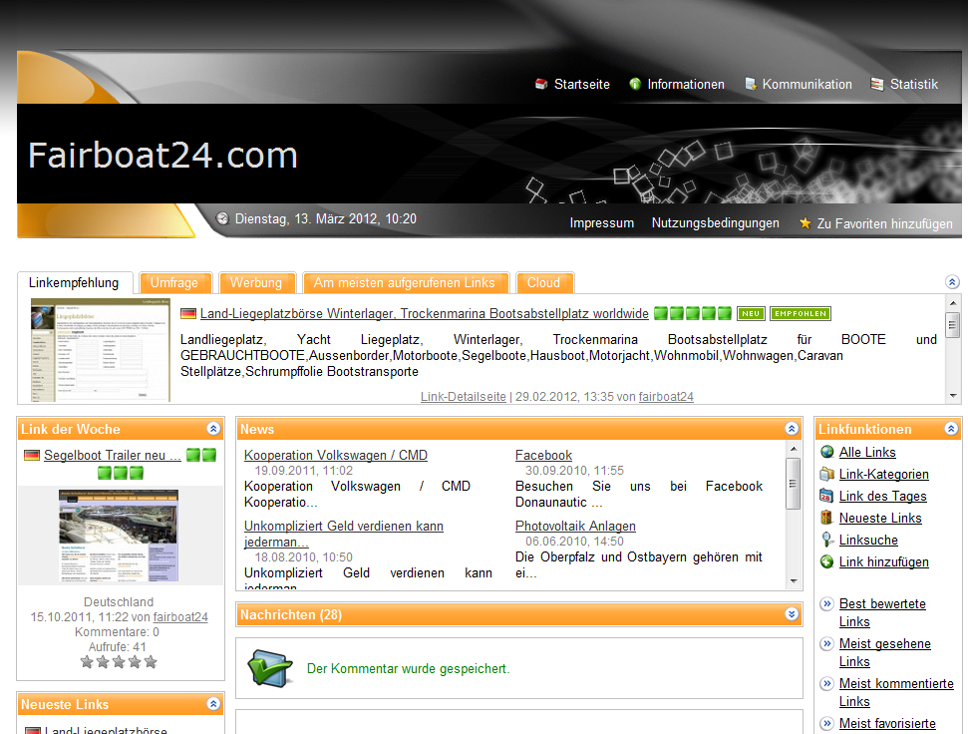Open Unkompliziert Geld verdienen news link
This screenshot has height=734, width=968.
[343, 534]
